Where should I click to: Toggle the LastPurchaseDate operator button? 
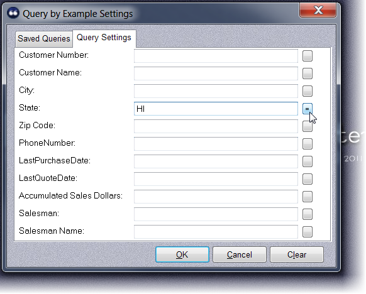(307, 161)
